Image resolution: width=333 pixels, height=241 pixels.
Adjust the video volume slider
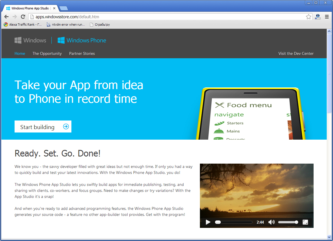click(288, 222)
